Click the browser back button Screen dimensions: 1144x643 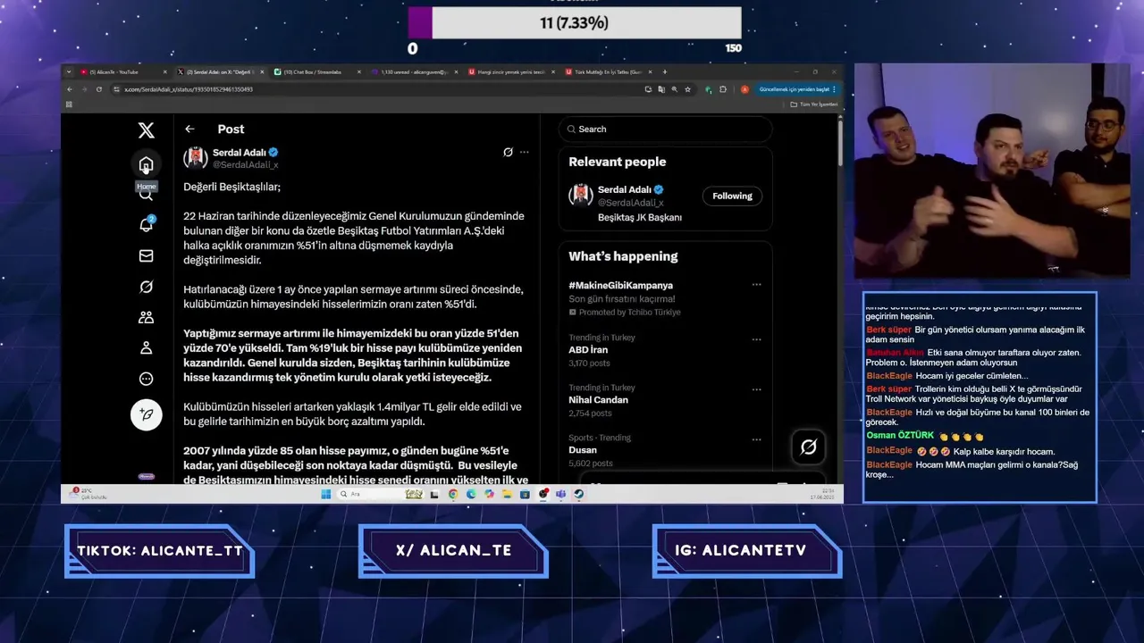70,89
